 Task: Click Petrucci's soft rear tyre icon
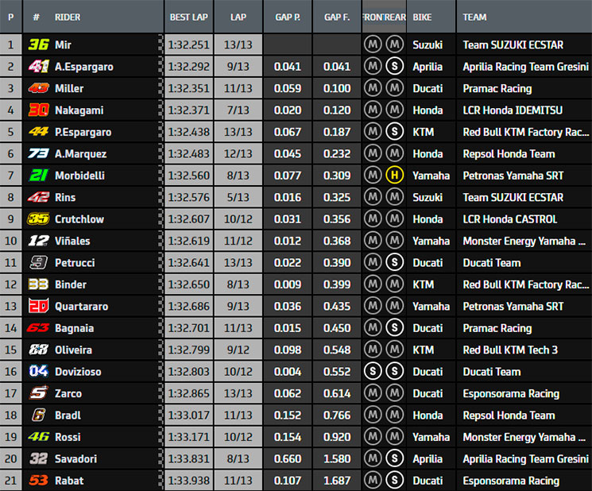coord(395,262)
